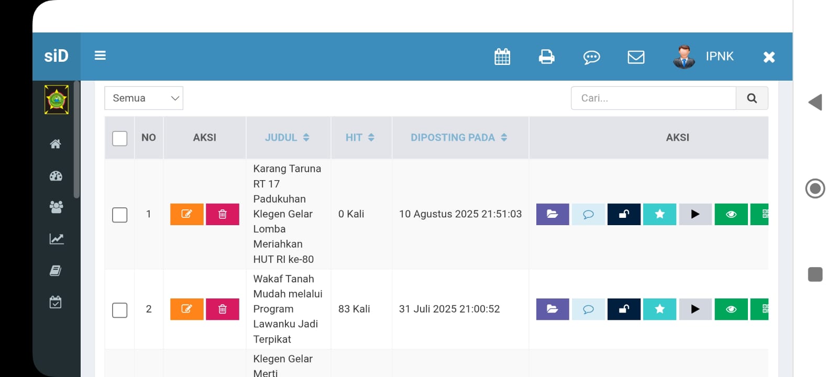Open the dashboard gauge icon in sidebar

point(56,176)
